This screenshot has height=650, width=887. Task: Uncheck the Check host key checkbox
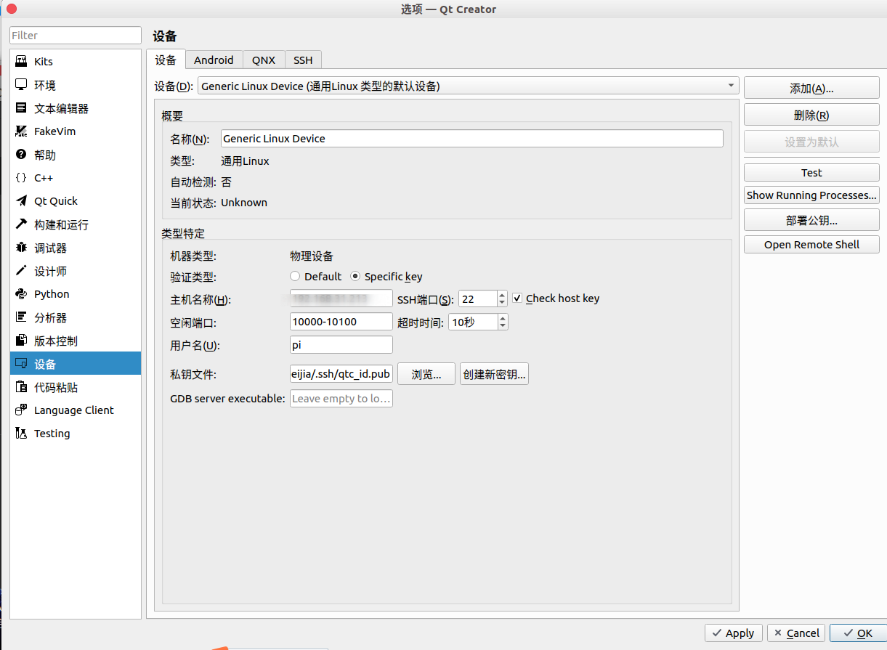pos(517,298)
